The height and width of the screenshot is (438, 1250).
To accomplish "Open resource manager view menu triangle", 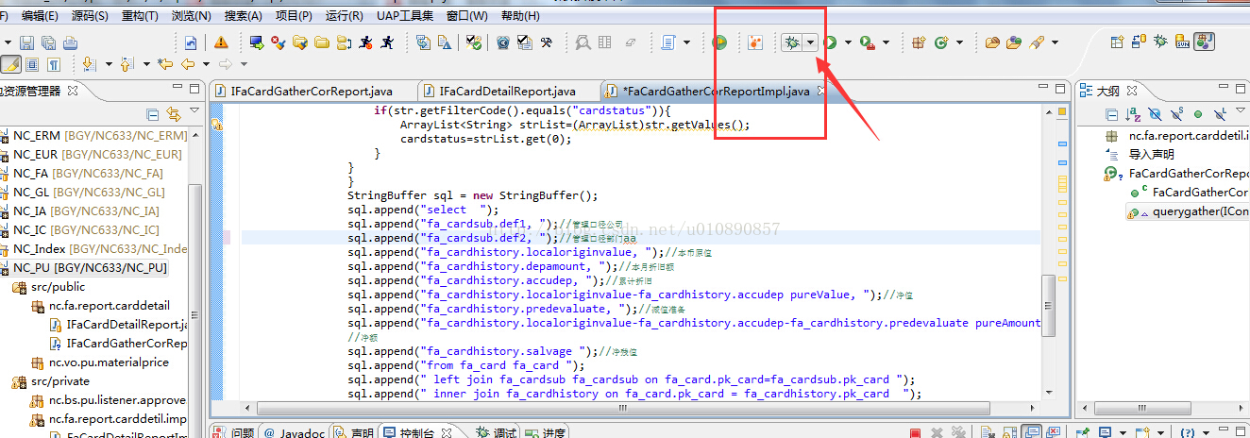I will (194, 110).
